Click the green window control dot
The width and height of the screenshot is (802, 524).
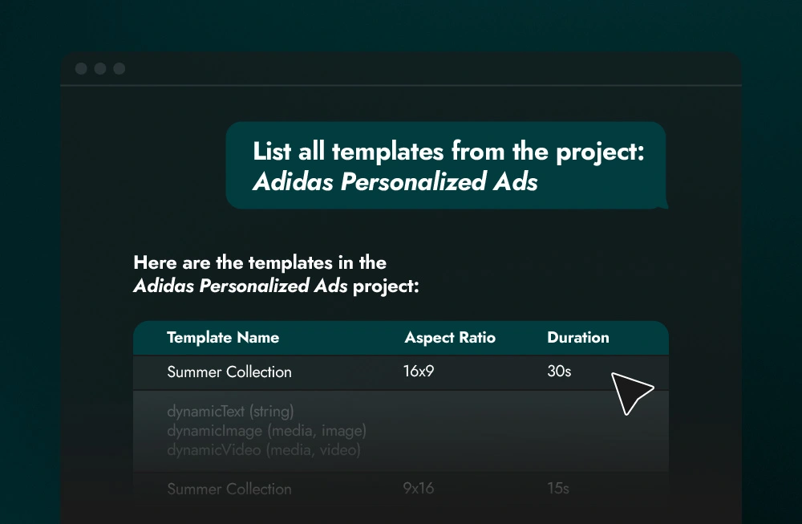118,69
